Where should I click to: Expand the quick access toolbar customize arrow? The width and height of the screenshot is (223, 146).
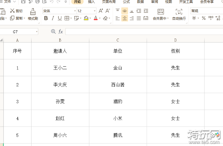point(66,2)
